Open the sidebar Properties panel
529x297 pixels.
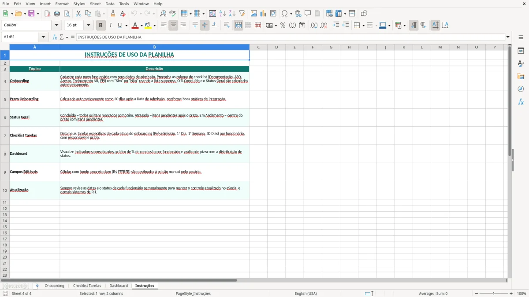click(521, 51)
